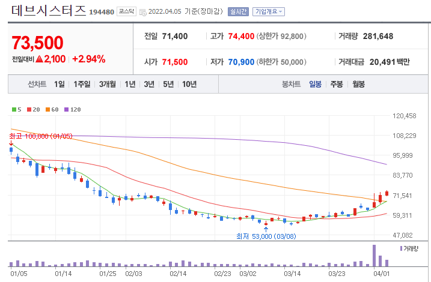Click the change percentage +2.94%
The width and height of the screenshot is (431, 282).
click(x=89, y=59)
